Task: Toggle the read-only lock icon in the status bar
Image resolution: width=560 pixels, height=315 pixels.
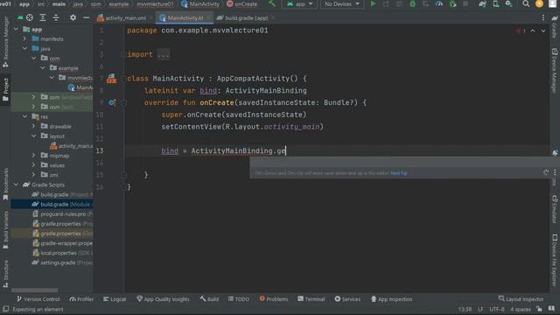Action: (539, 309)
